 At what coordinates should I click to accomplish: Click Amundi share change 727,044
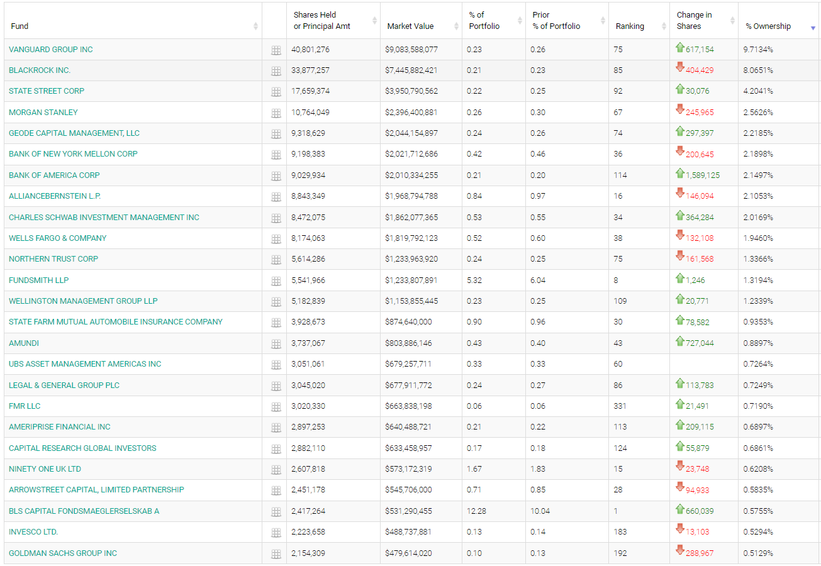pyautogui.click(x=700, y=343)
